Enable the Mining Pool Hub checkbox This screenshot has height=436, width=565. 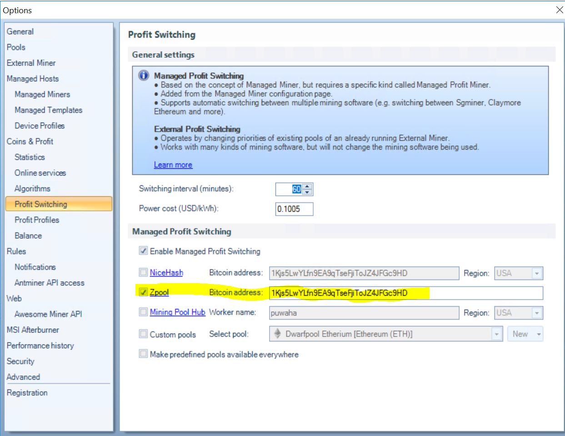(x=143, y=312)
